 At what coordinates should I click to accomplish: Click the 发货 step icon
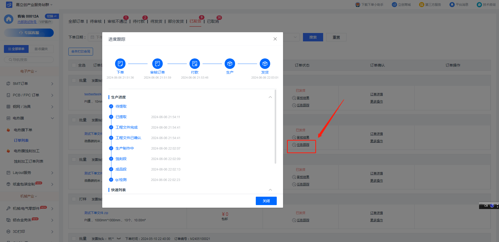[x=265, y=64]
